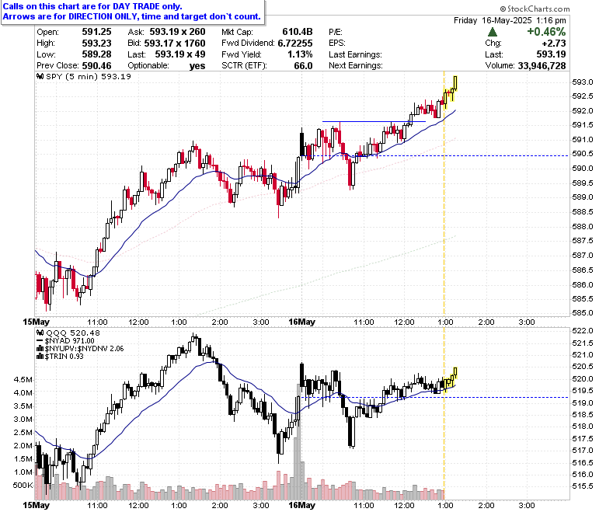Click the 15May date label under QQQ chart
The image size is (606, 512).
click(x=37, y=505)
